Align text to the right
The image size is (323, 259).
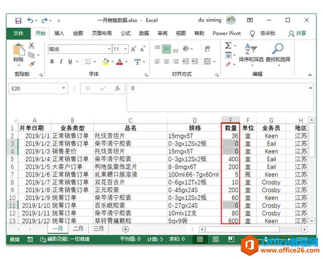[x=176, y=61]
